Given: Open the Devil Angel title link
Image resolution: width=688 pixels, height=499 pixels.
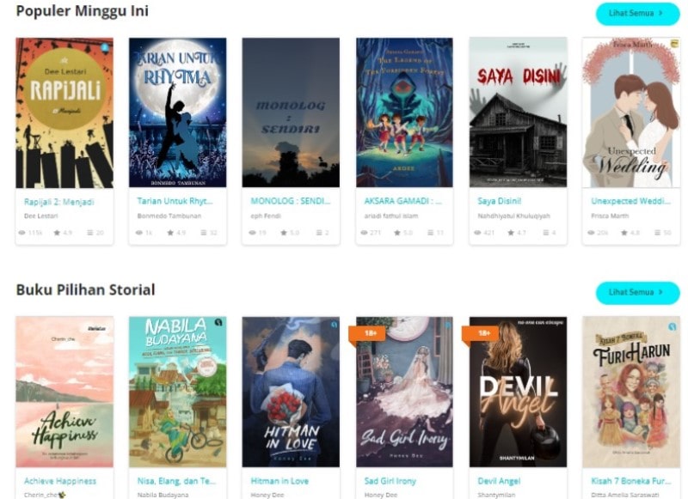Looking at the screenshot, I should (499, 481).
